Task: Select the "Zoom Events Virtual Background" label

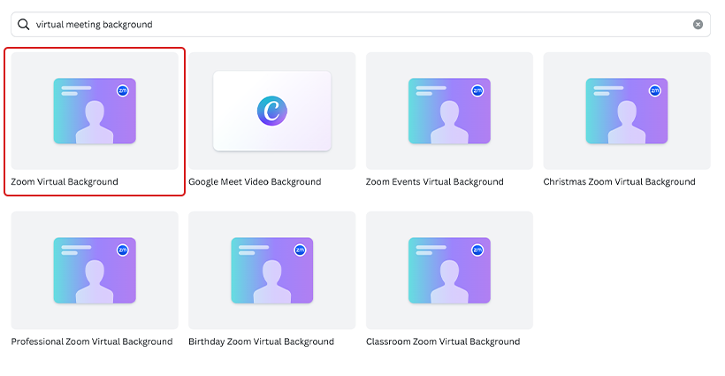Action: (435, 181)
